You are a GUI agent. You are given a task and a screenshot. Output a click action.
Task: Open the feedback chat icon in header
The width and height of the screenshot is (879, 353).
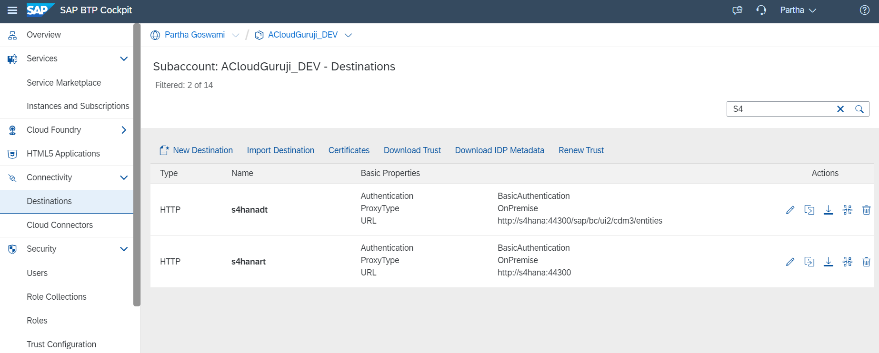737,10
